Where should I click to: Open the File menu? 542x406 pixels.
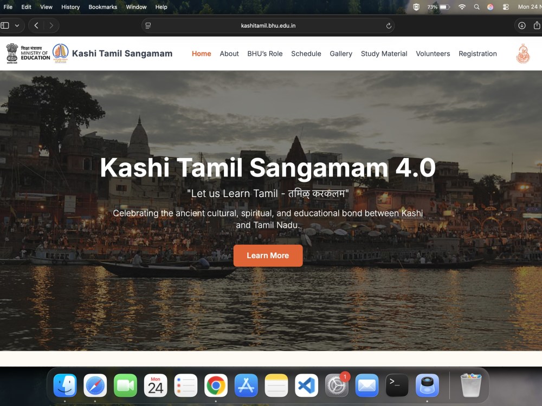tap(8, 7)
